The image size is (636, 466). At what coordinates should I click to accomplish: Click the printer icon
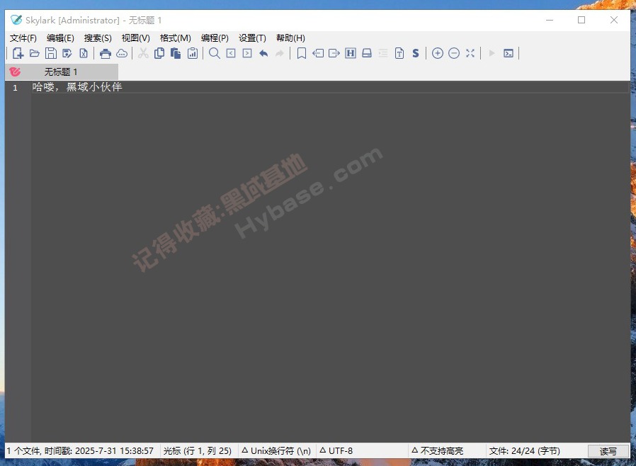106,53
